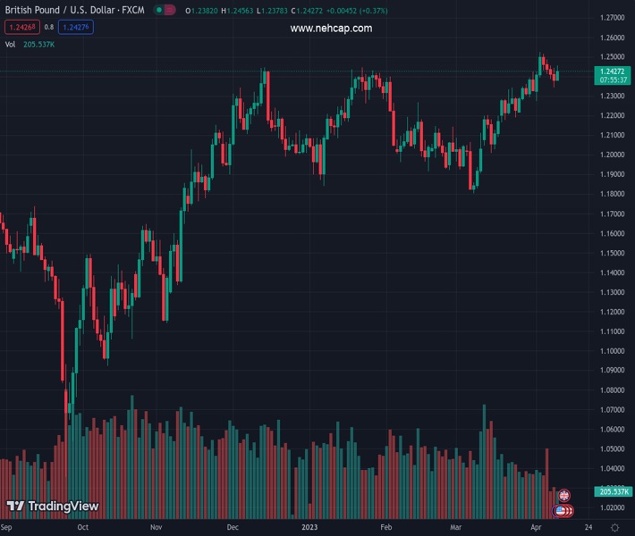Click the US flag economic event marker
Image resolution: width=635 pixels, height=536 pixels.
tap(562, 510)
